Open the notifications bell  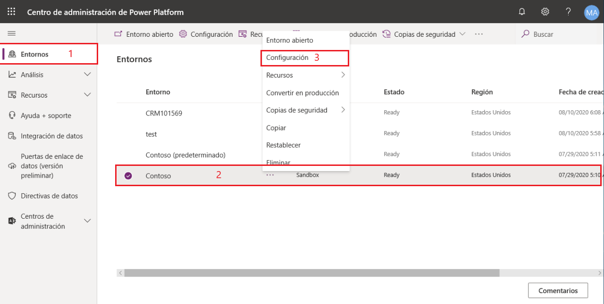coord(522,12)
